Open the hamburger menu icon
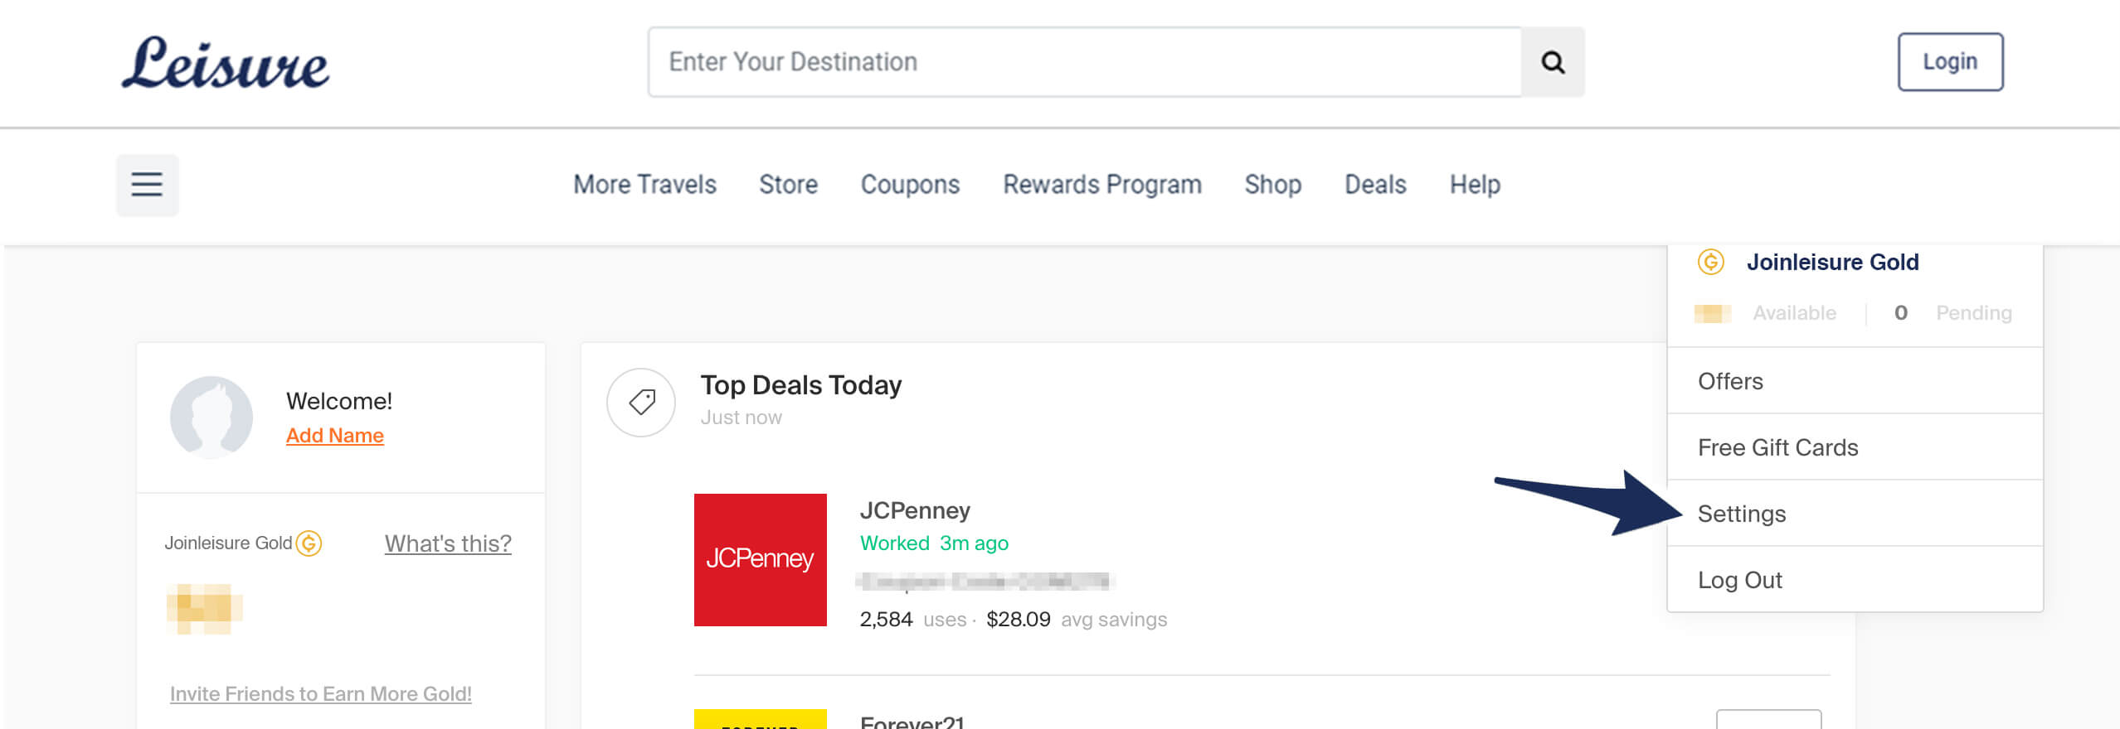2120x729 pixels. pyautogui.click(x=147, y=184)
